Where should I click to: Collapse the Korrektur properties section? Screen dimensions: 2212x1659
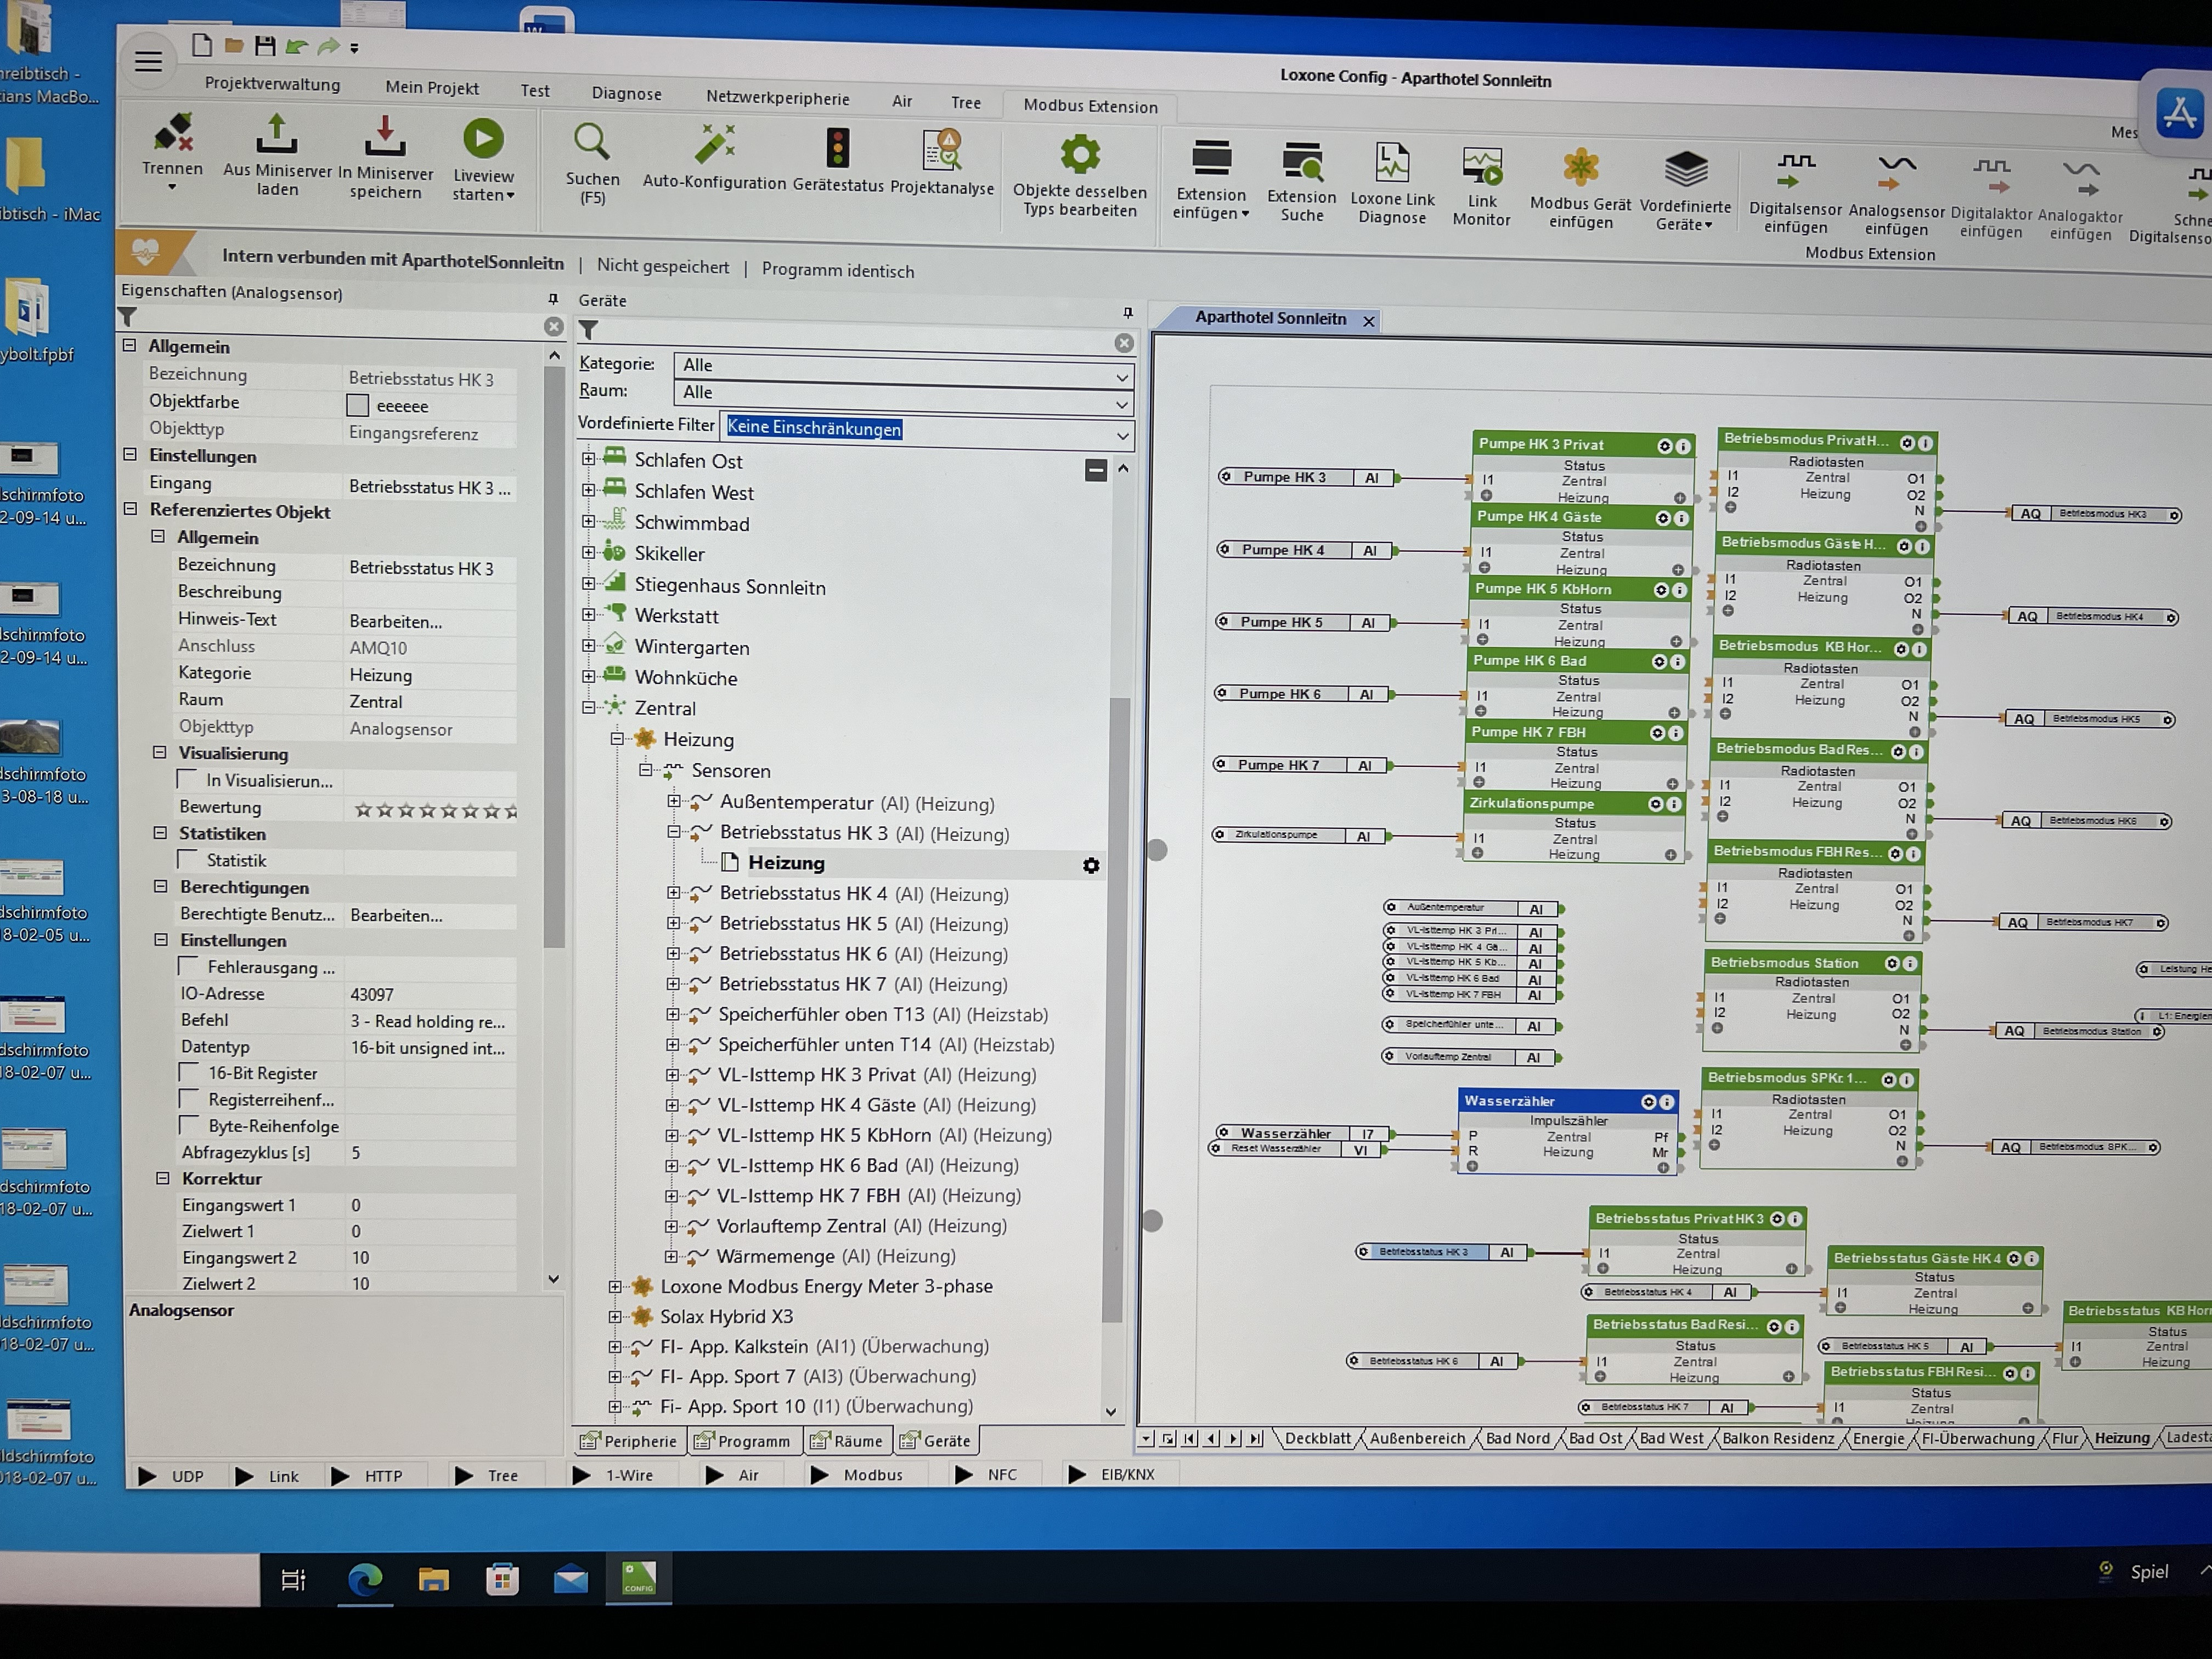point(162,1178)
